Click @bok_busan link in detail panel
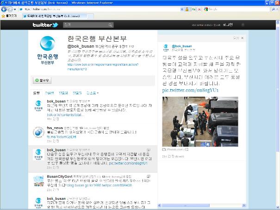 coord(182,46)
